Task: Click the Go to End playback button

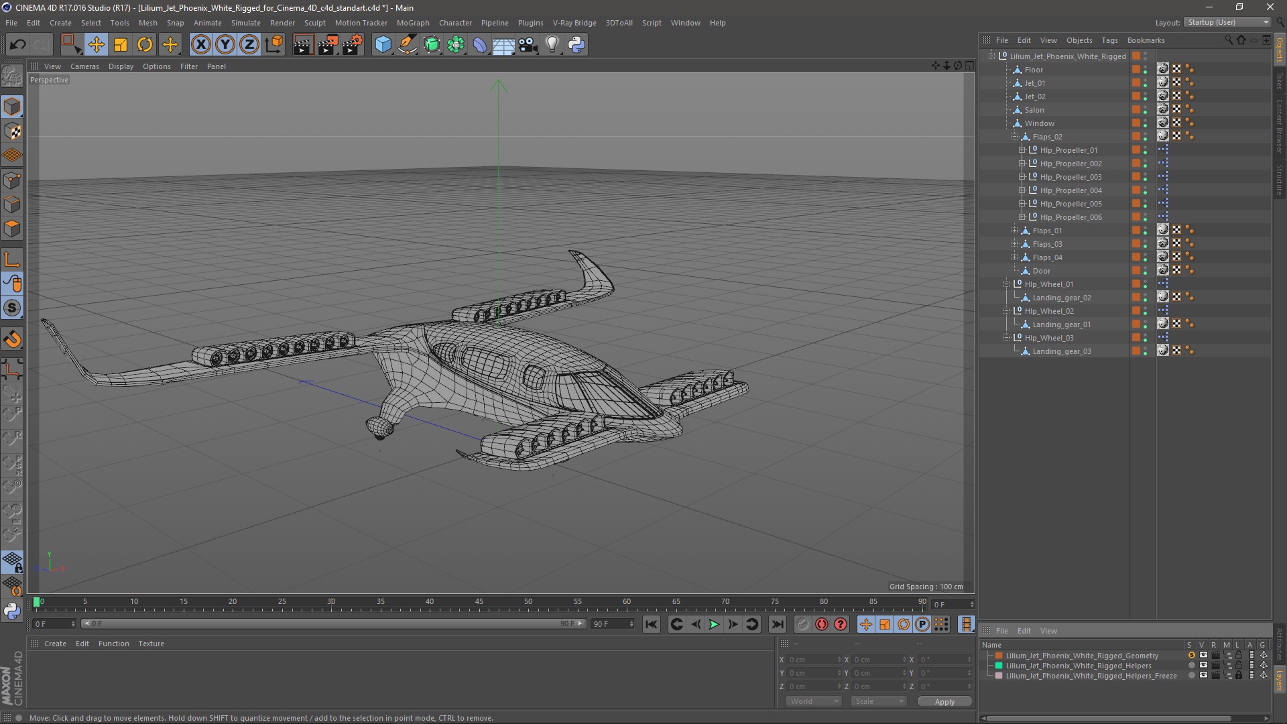Action: pos(777,624)
